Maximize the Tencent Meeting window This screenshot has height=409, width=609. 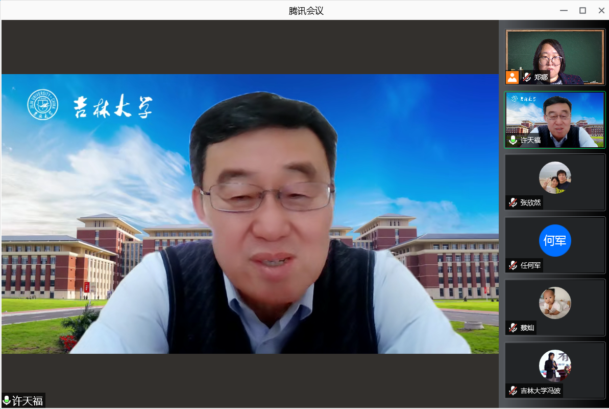pos(582,11)
